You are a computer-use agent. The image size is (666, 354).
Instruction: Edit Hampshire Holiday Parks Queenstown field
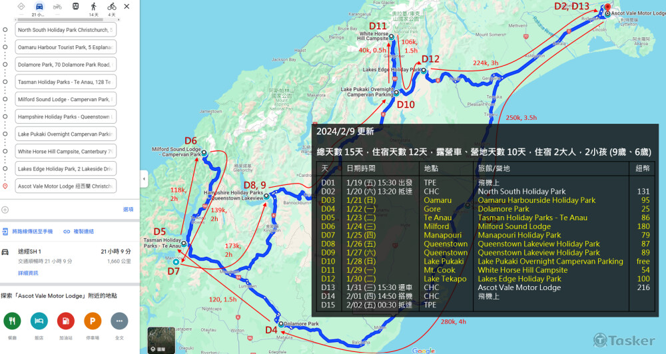pos(66,116)
